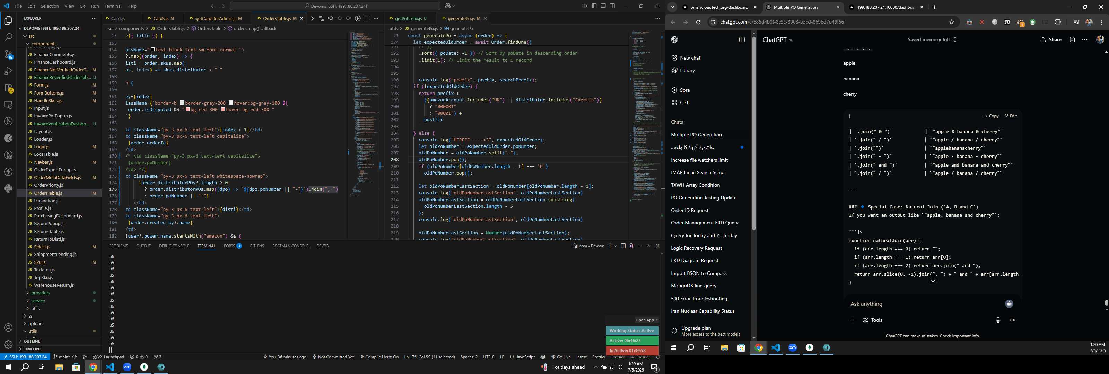This screenshot has width=1109, height=374.
Task: Click the kill terminal trash icon
Action: 631,246
